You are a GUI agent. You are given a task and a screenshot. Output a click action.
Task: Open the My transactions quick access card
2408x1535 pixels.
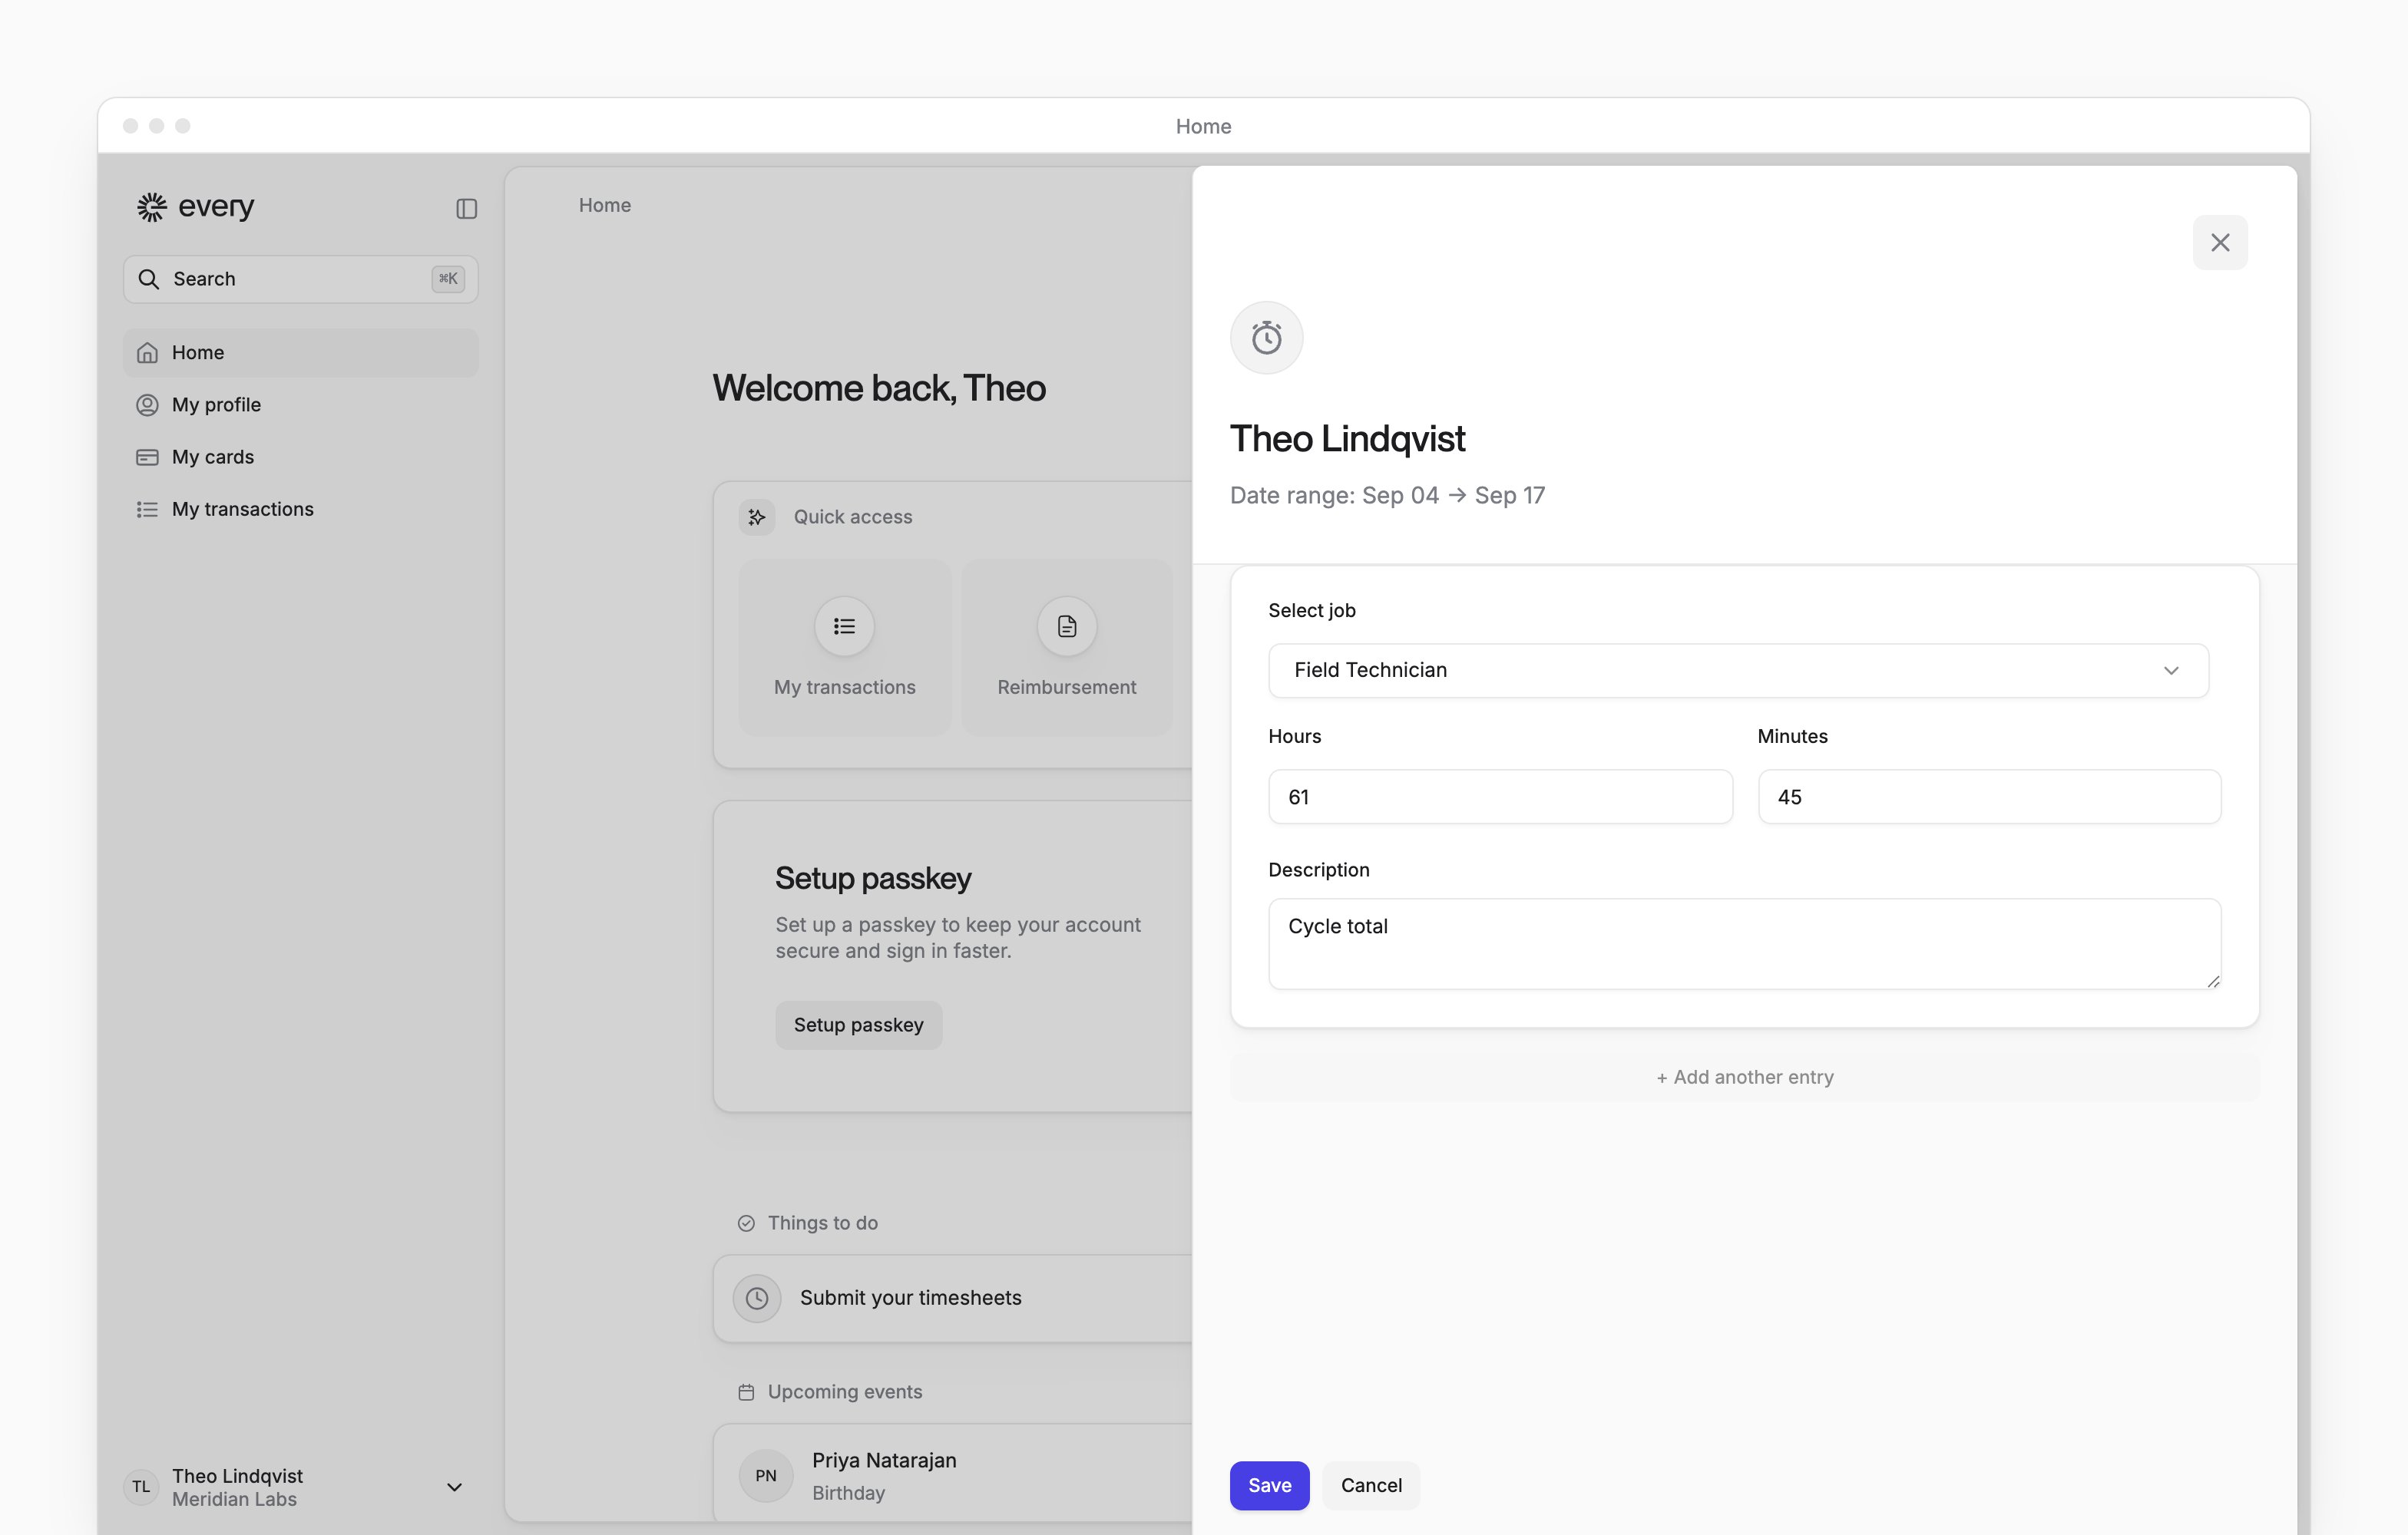844,648
